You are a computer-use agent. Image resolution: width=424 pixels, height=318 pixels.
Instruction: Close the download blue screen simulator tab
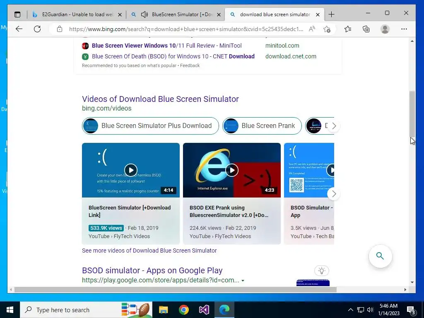tap(318, 14)
